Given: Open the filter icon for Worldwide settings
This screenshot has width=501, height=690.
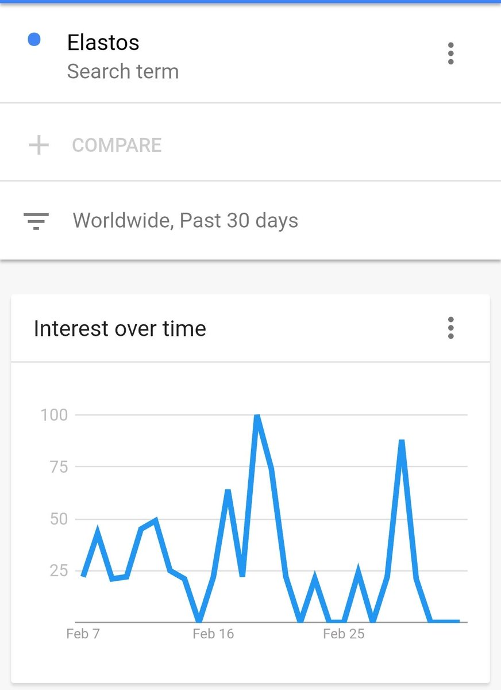Looking at the screenshot, I should 36,221.
